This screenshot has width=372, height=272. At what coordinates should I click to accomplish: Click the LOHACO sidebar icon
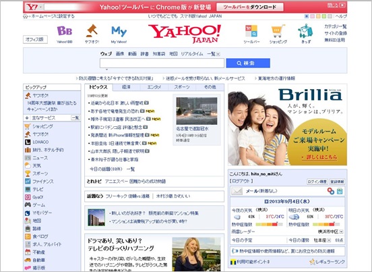point(28,142)
